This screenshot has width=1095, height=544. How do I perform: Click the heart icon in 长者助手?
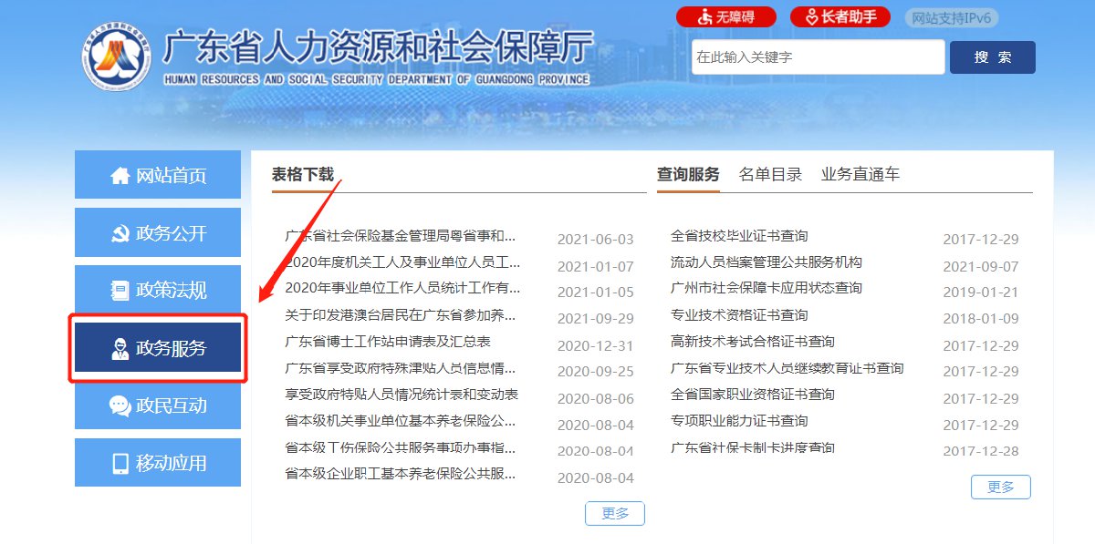tap(810, 16)
